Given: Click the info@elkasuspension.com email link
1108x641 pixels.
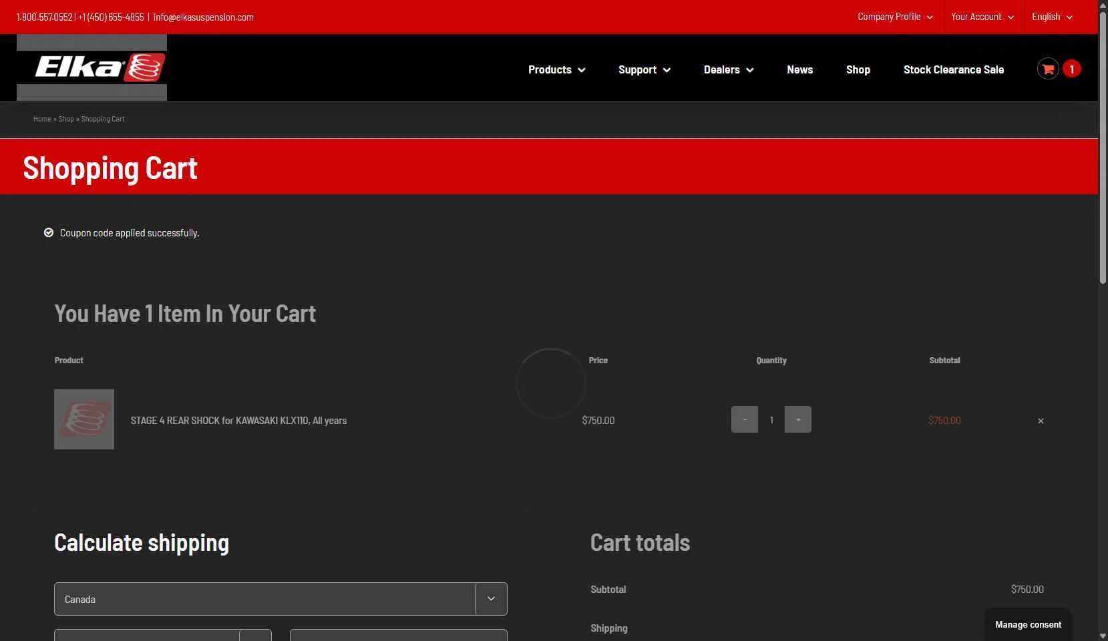Looking at the screenshot, I should pyautogui.click(x=204, y=17).
